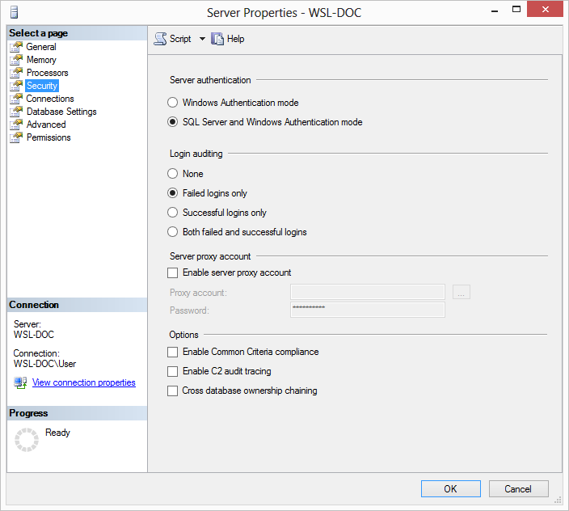Screen dimensions: 569x511
Task: Select Both failed and successful logins
Action: (x=172, y=232)
